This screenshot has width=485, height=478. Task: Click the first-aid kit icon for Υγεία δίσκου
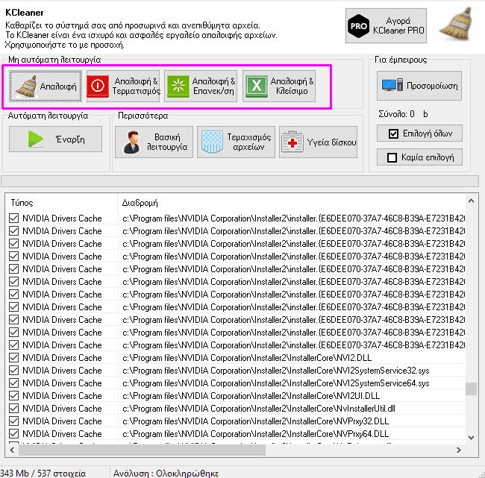[292, 142]
